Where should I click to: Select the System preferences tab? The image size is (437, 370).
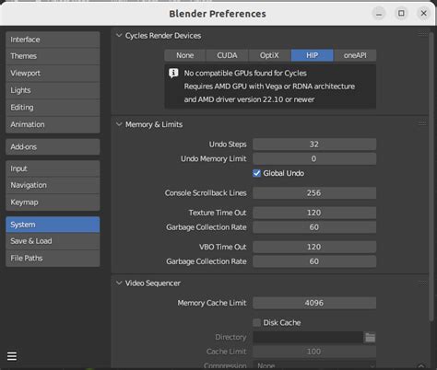tap(53, 225)
